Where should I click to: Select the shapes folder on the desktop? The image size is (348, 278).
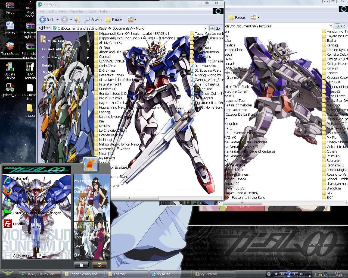(30, 111)
